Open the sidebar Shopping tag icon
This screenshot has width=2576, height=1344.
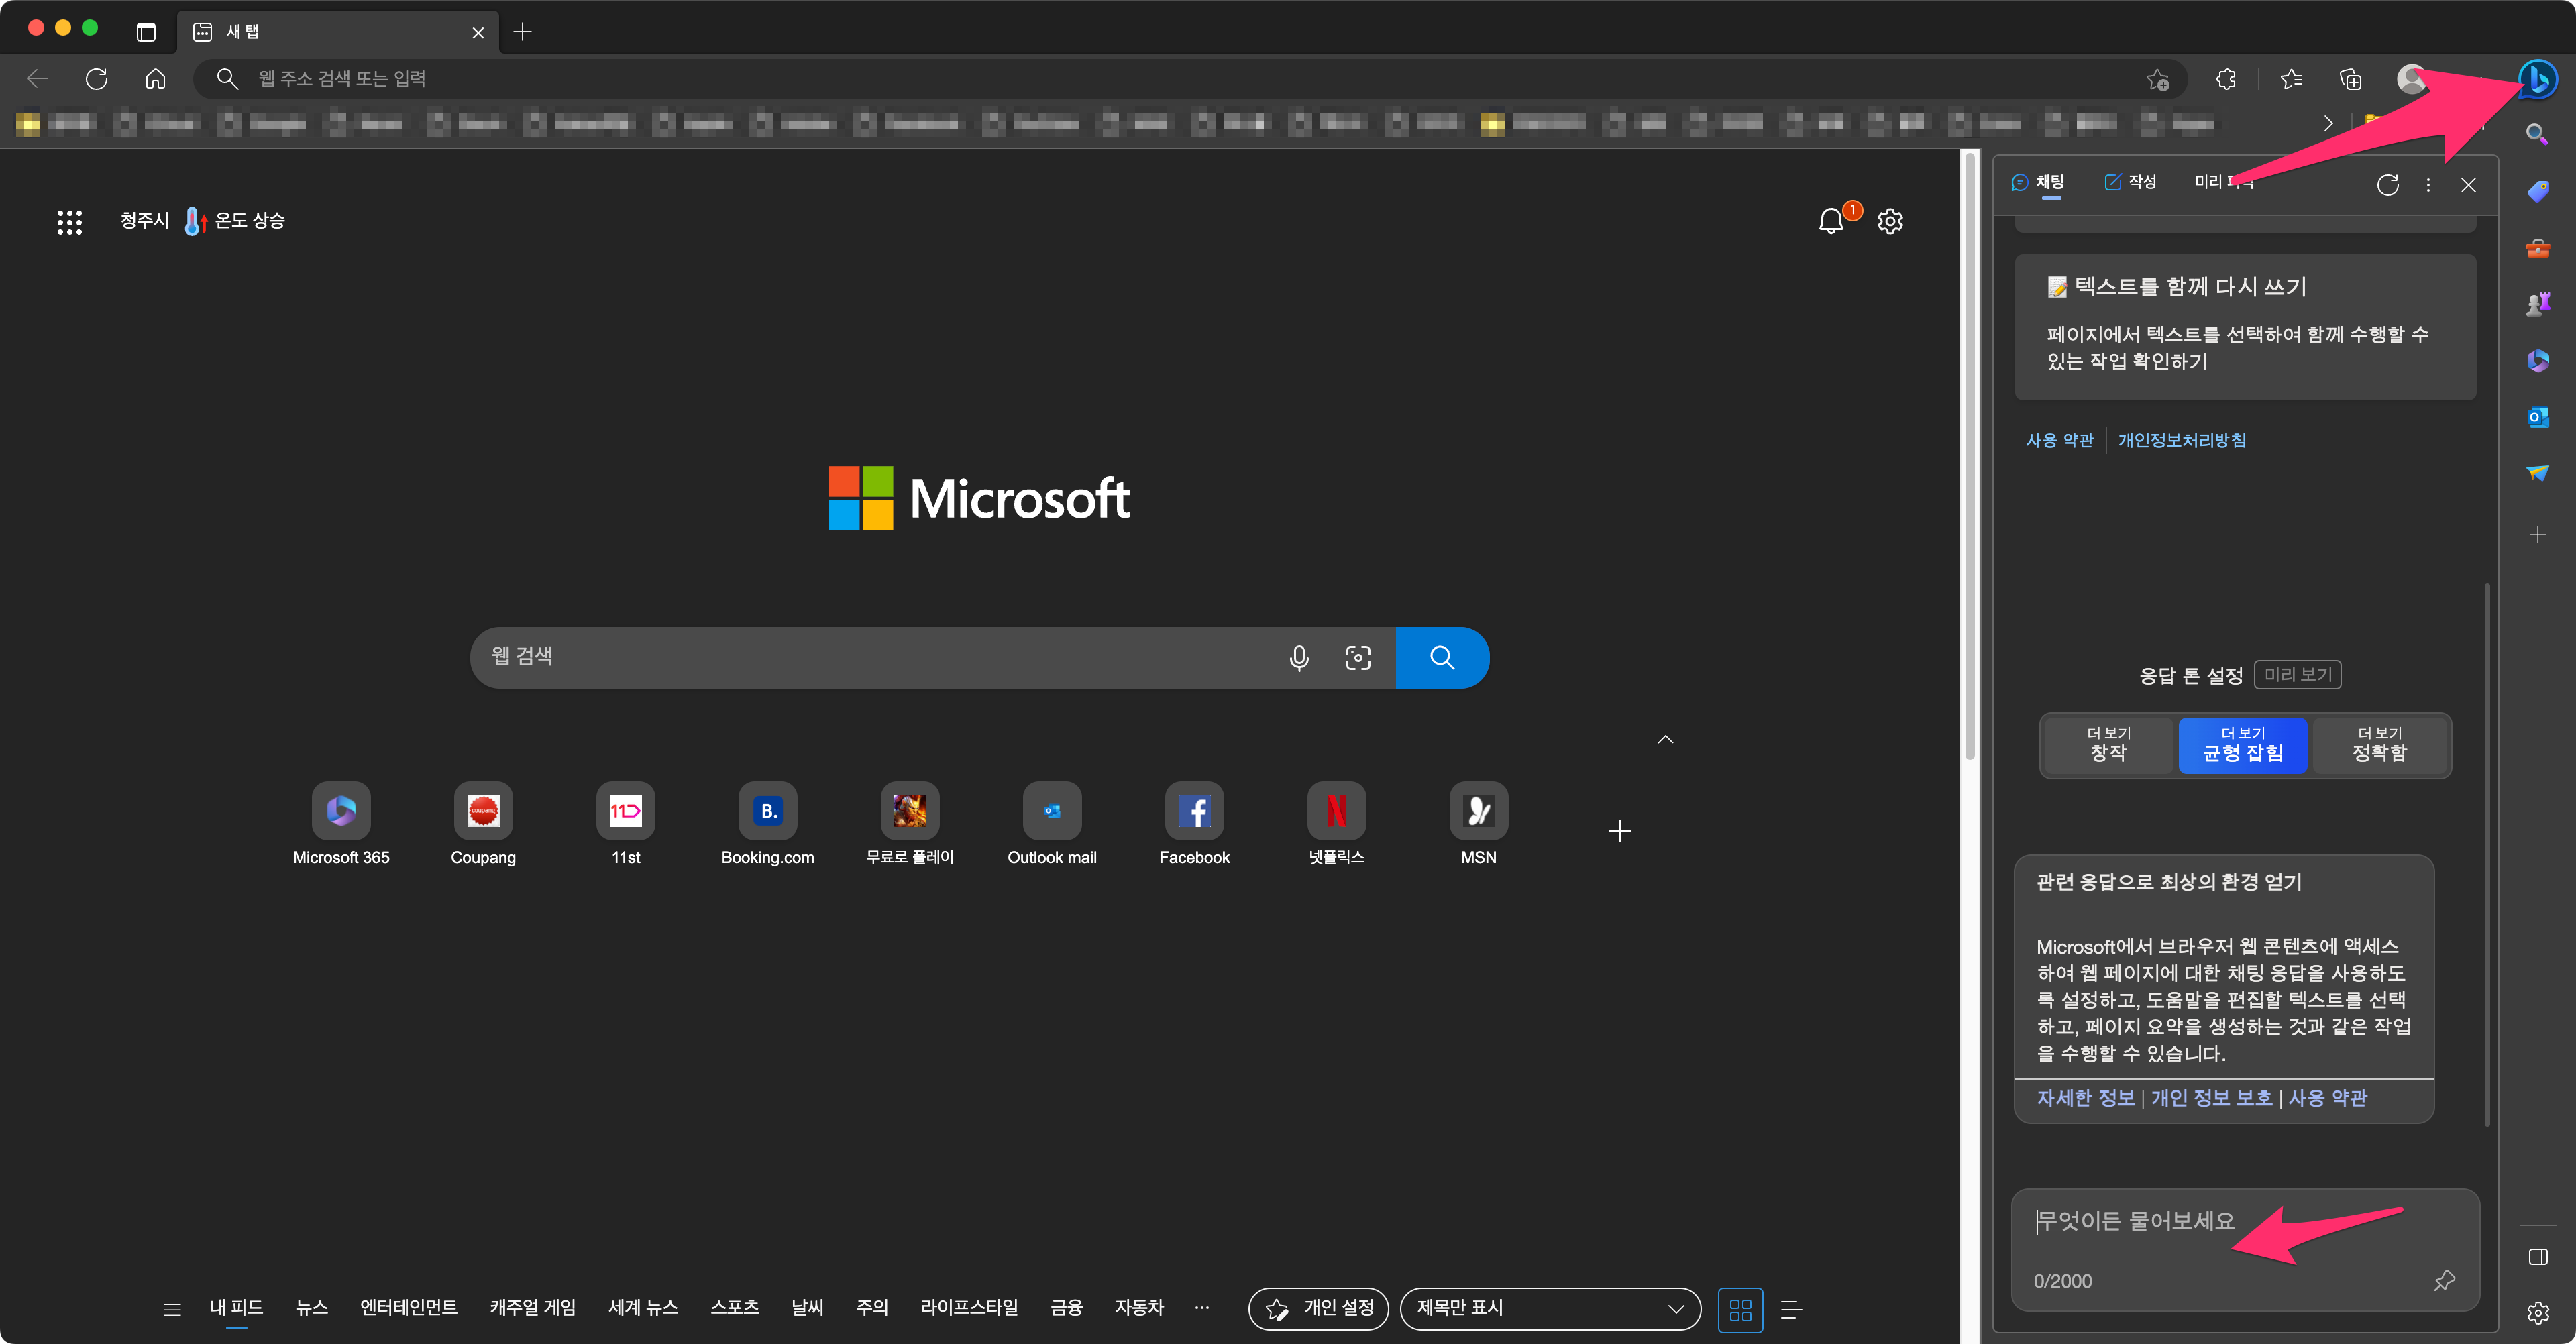(x=2537, y=191)
